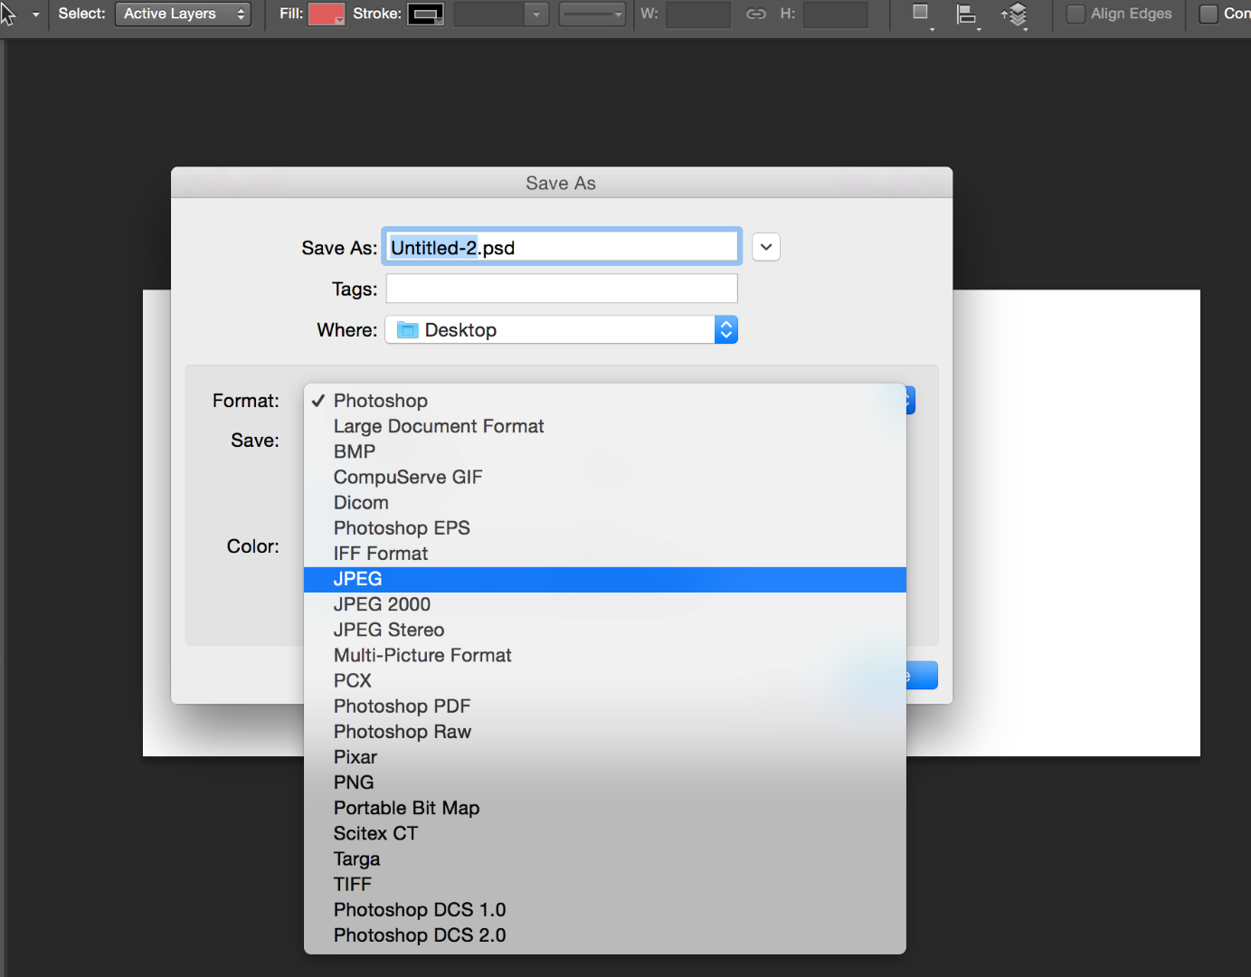Viewport: 1251px width, 977px height.
Task: Click the red Fill color swatch
Action: click(327, 14)
